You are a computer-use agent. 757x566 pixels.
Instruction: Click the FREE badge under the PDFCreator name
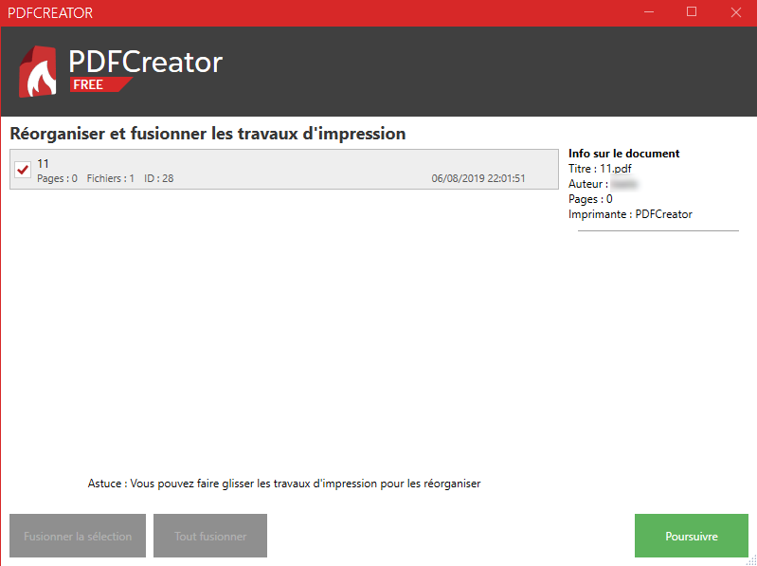pyautogui.click(x=100, y=84)
